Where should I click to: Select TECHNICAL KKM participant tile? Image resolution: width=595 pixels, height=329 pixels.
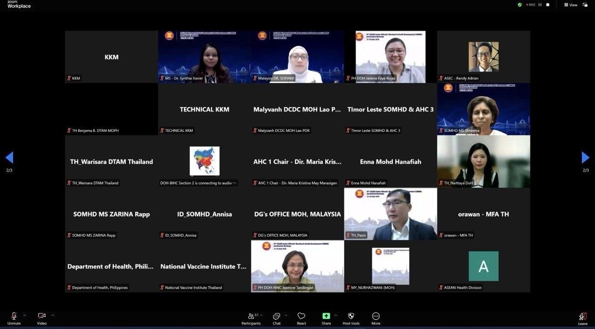(205, 109)
